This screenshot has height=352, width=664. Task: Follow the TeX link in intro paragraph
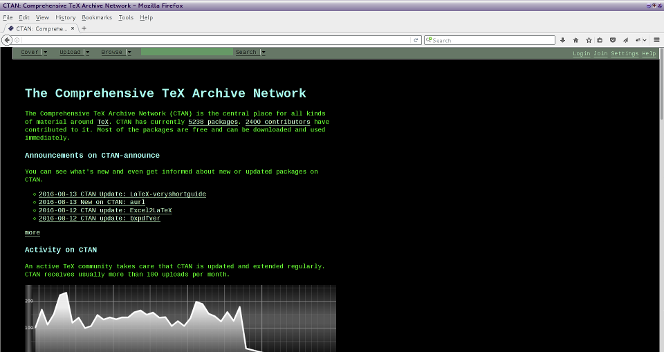tap(103, 122)
